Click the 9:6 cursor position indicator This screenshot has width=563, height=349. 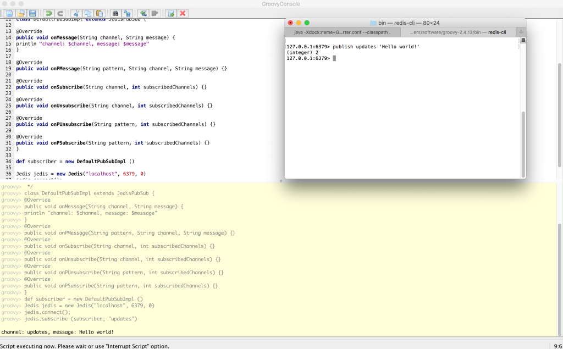click(558, 346)
